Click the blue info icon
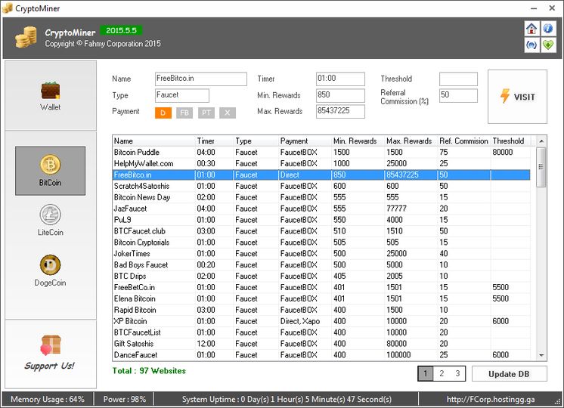Image resolution: width=564 pixels, height=408 pixels. (548, 29)
